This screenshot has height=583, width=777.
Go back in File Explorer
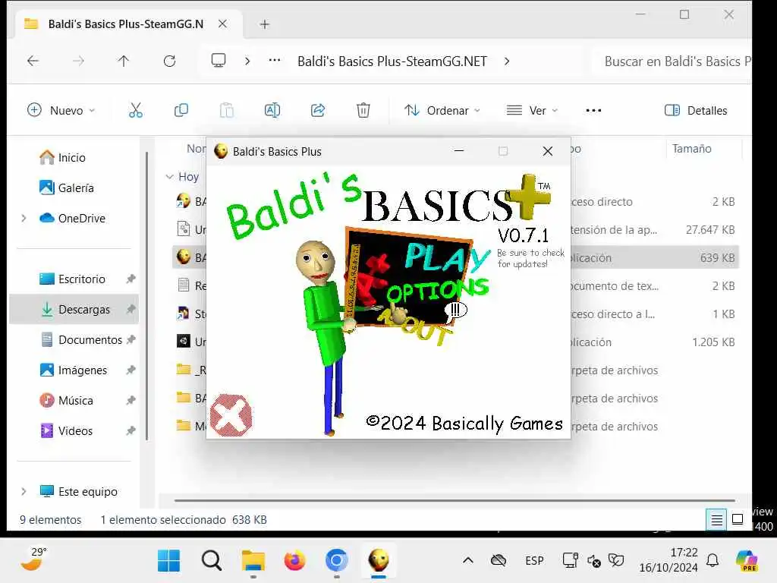33,61
